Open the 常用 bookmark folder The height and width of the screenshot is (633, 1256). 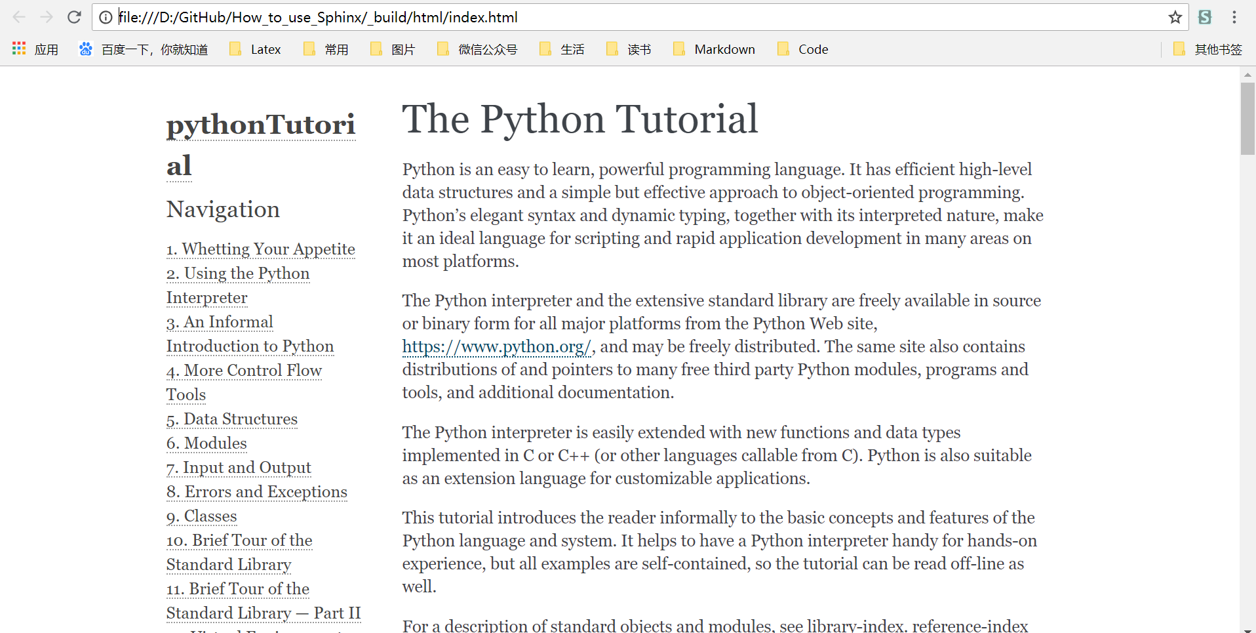tap(326, 49)
